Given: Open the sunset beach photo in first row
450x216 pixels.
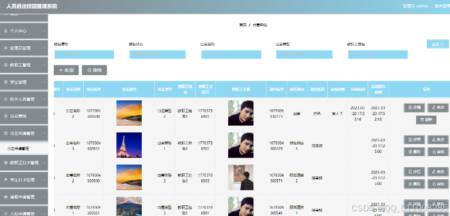Looking at the screenshot, I should click(129, 113).
